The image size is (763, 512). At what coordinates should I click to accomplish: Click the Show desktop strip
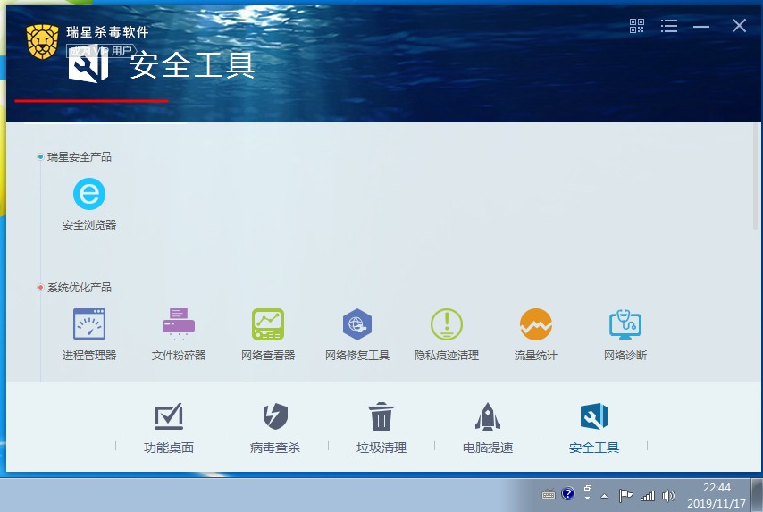click(x=757, y=495)
